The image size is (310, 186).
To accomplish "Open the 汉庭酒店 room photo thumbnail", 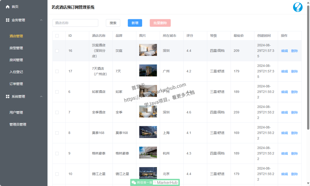I will (148, 50).
